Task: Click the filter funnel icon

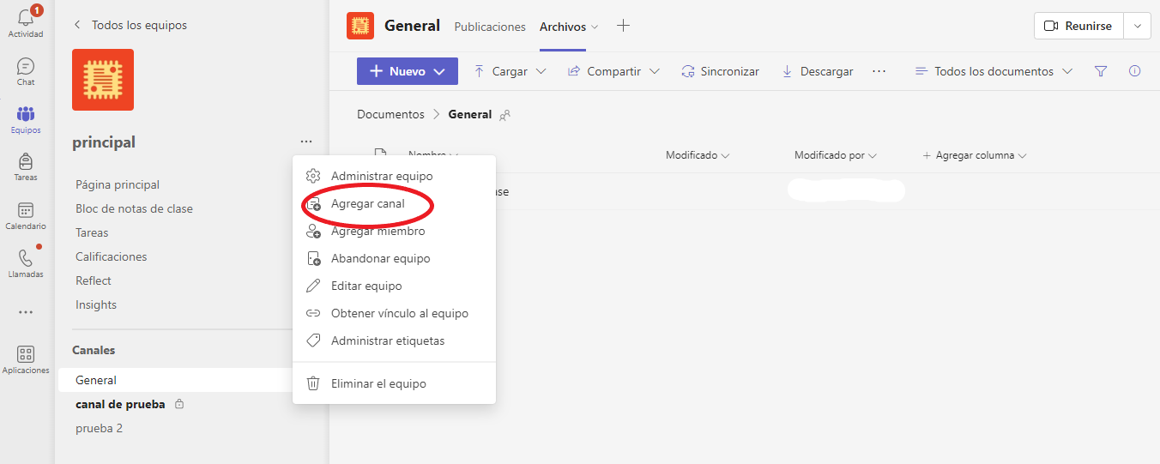Action: pos(1101,72)
